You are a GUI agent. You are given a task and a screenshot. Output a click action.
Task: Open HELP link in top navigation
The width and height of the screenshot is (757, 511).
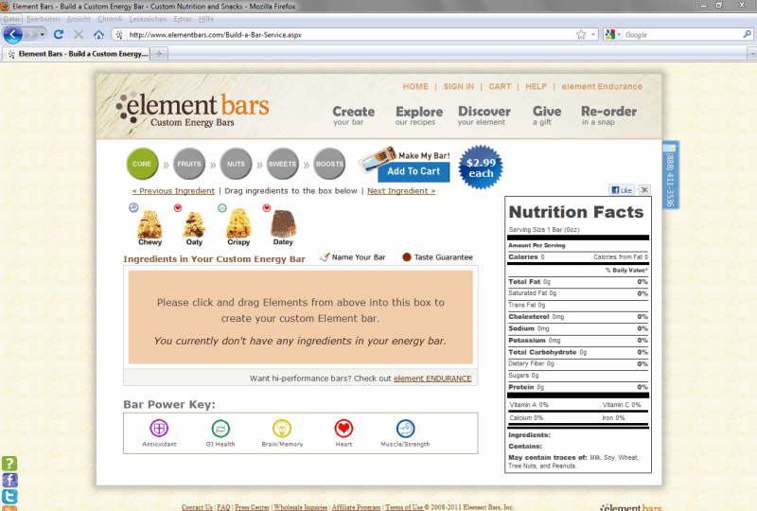(536, 86)
